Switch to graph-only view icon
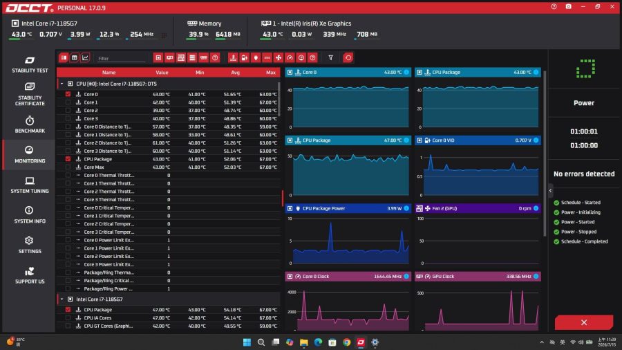Screen dimensions: 622x350 click(85, 58)
